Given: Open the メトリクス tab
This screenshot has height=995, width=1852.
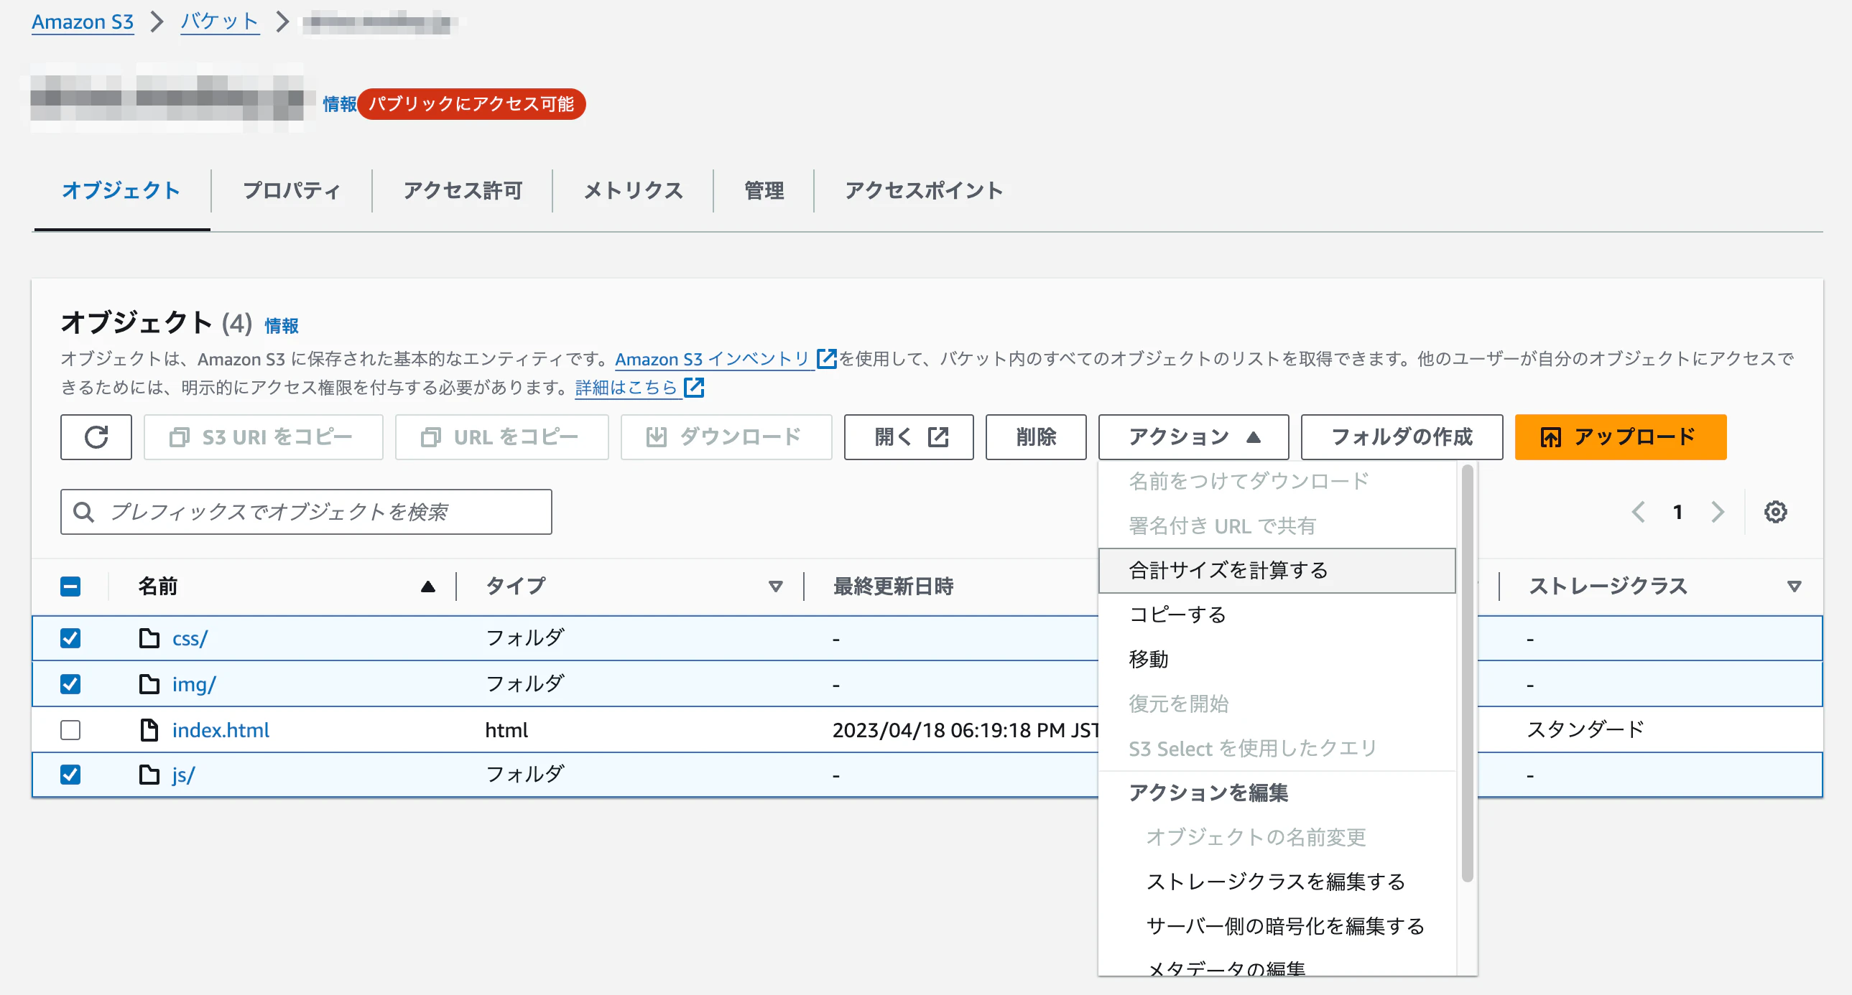Looking at the screenshot, I should pos(633,190).
